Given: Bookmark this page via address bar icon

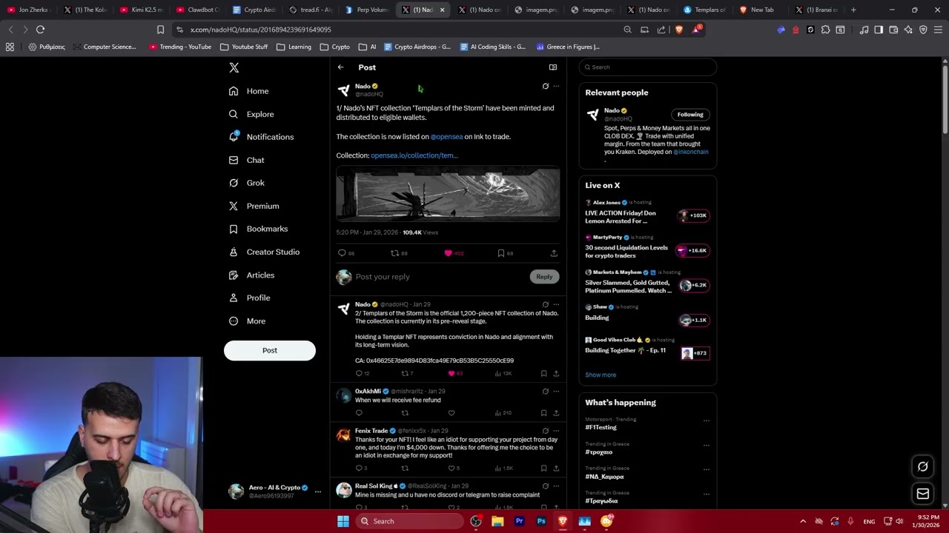Looking at the screenshot, I should tap(160, 30).
